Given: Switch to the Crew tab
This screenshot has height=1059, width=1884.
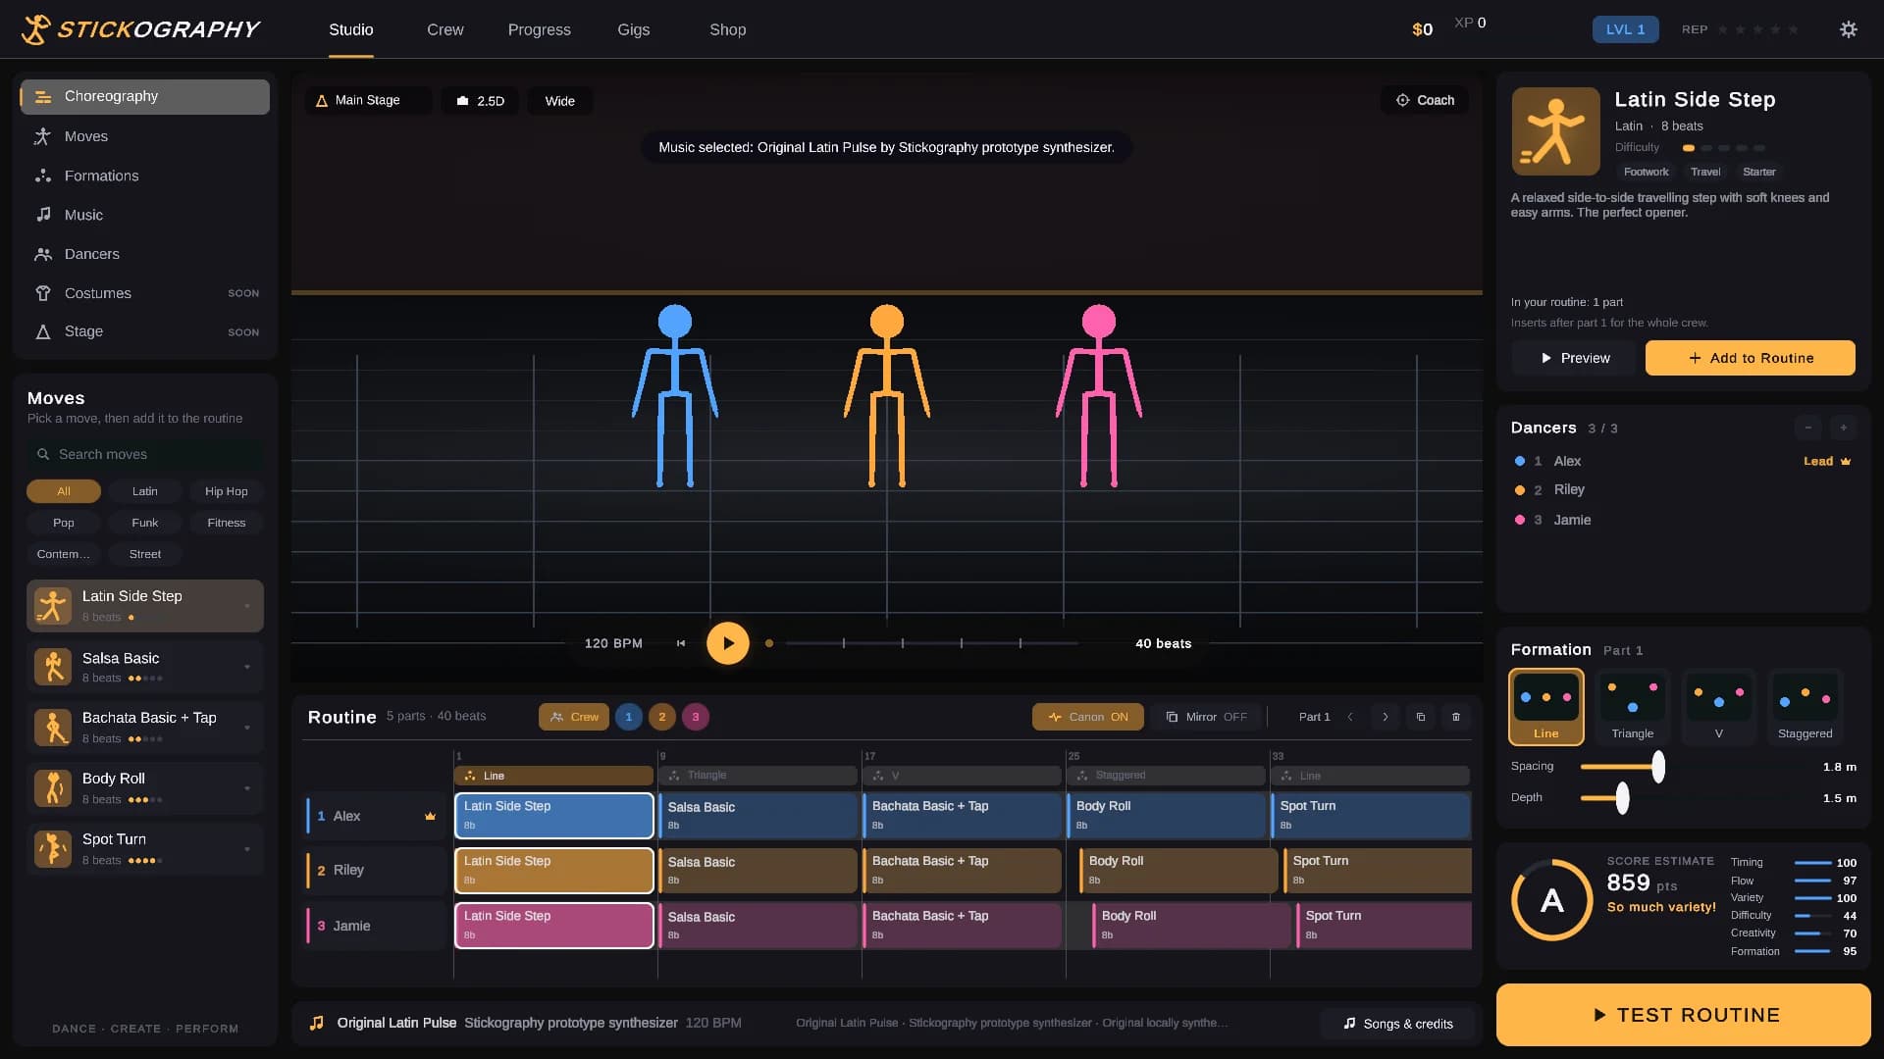Looking at the screenshot, I should pyautogui.click(x=445, y=29).
